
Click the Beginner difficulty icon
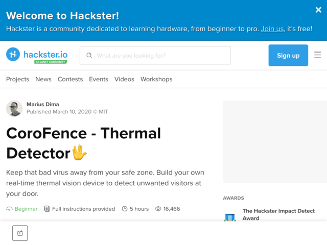9,209
